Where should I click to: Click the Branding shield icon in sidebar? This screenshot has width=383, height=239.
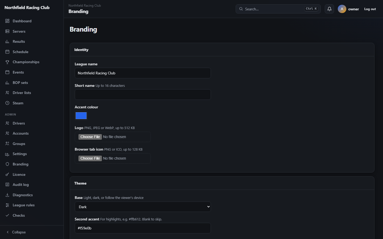(7, 164)
